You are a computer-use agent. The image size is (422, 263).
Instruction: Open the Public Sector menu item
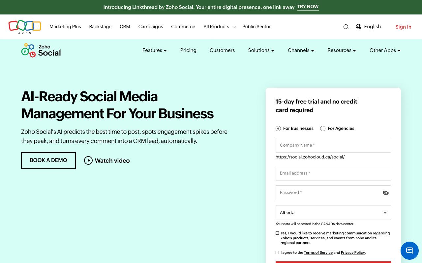tap(256, 27)
